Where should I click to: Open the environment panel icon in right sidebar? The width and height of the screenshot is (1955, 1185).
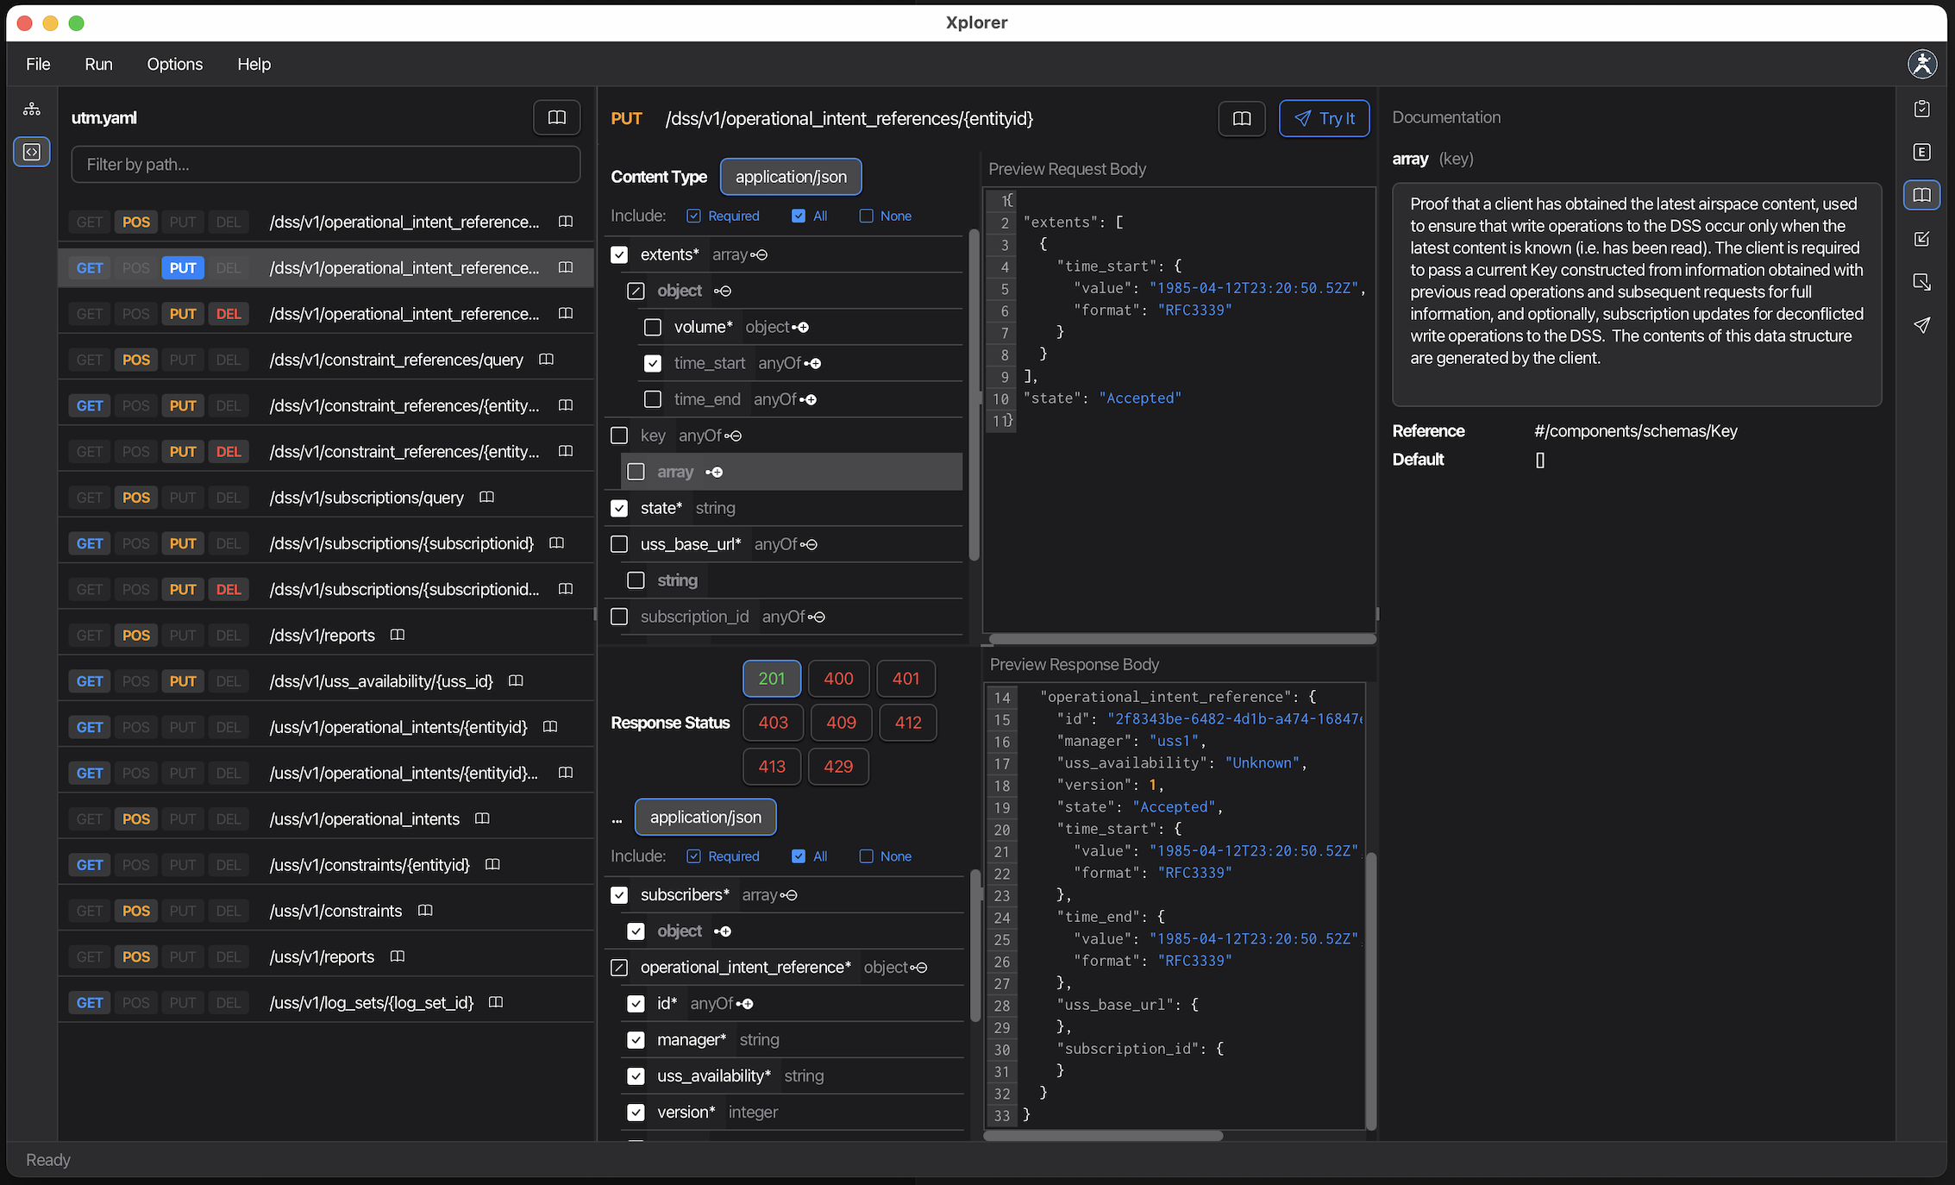point(1921,151)
